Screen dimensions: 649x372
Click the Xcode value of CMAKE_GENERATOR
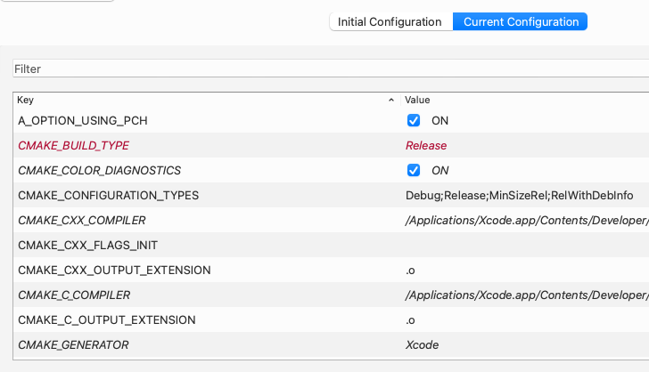click(x=422, y=344)
